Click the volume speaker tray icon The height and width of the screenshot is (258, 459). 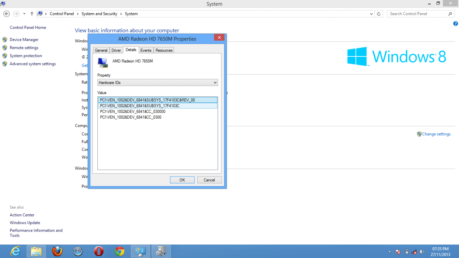click(x=422, y=251)
